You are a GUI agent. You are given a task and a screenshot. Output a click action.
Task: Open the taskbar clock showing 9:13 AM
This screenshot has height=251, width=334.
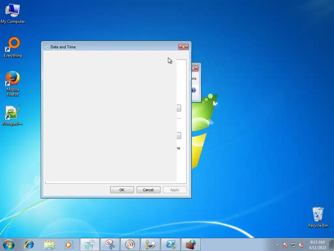pos(317,245)
